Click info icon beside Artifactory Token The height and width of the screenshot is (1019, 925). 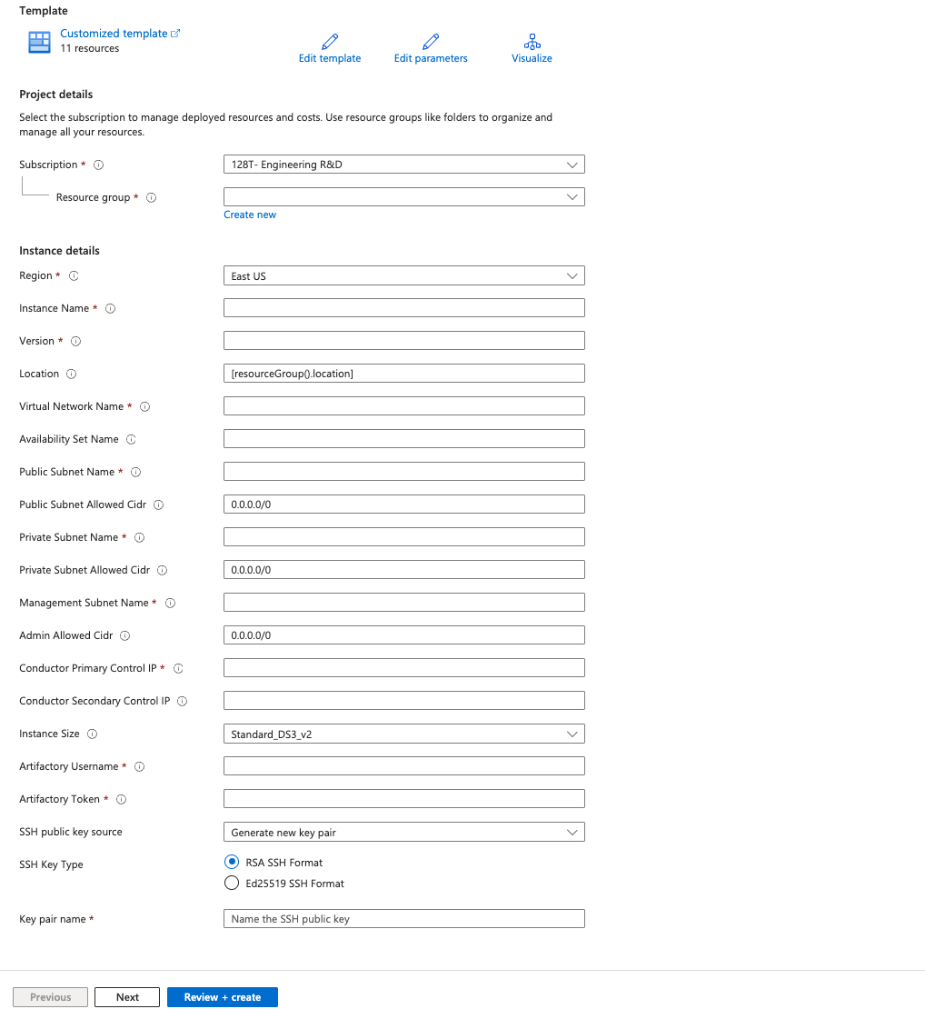pos(121,800)
